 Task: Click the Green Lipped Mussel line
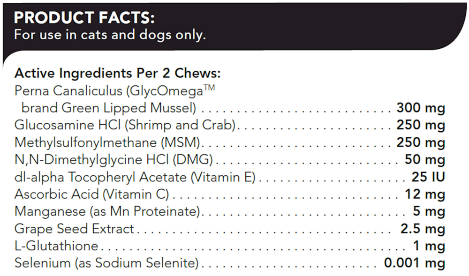point(109,108)
